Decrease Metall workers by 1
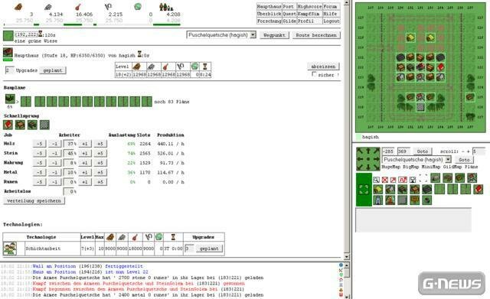The width and height of the screenshot is (490, 299). (54, 172)
